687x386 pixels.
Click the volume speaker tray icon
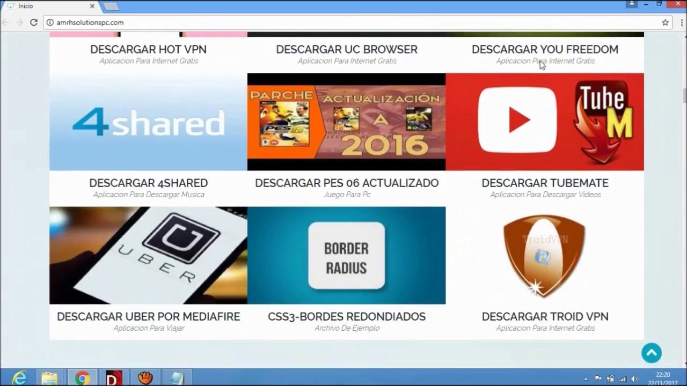coord(635,378)
